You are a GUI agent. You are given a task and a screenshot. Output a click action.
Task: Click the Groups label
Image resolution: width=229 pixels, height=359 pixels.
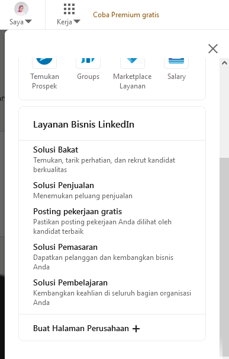(88, 77)
